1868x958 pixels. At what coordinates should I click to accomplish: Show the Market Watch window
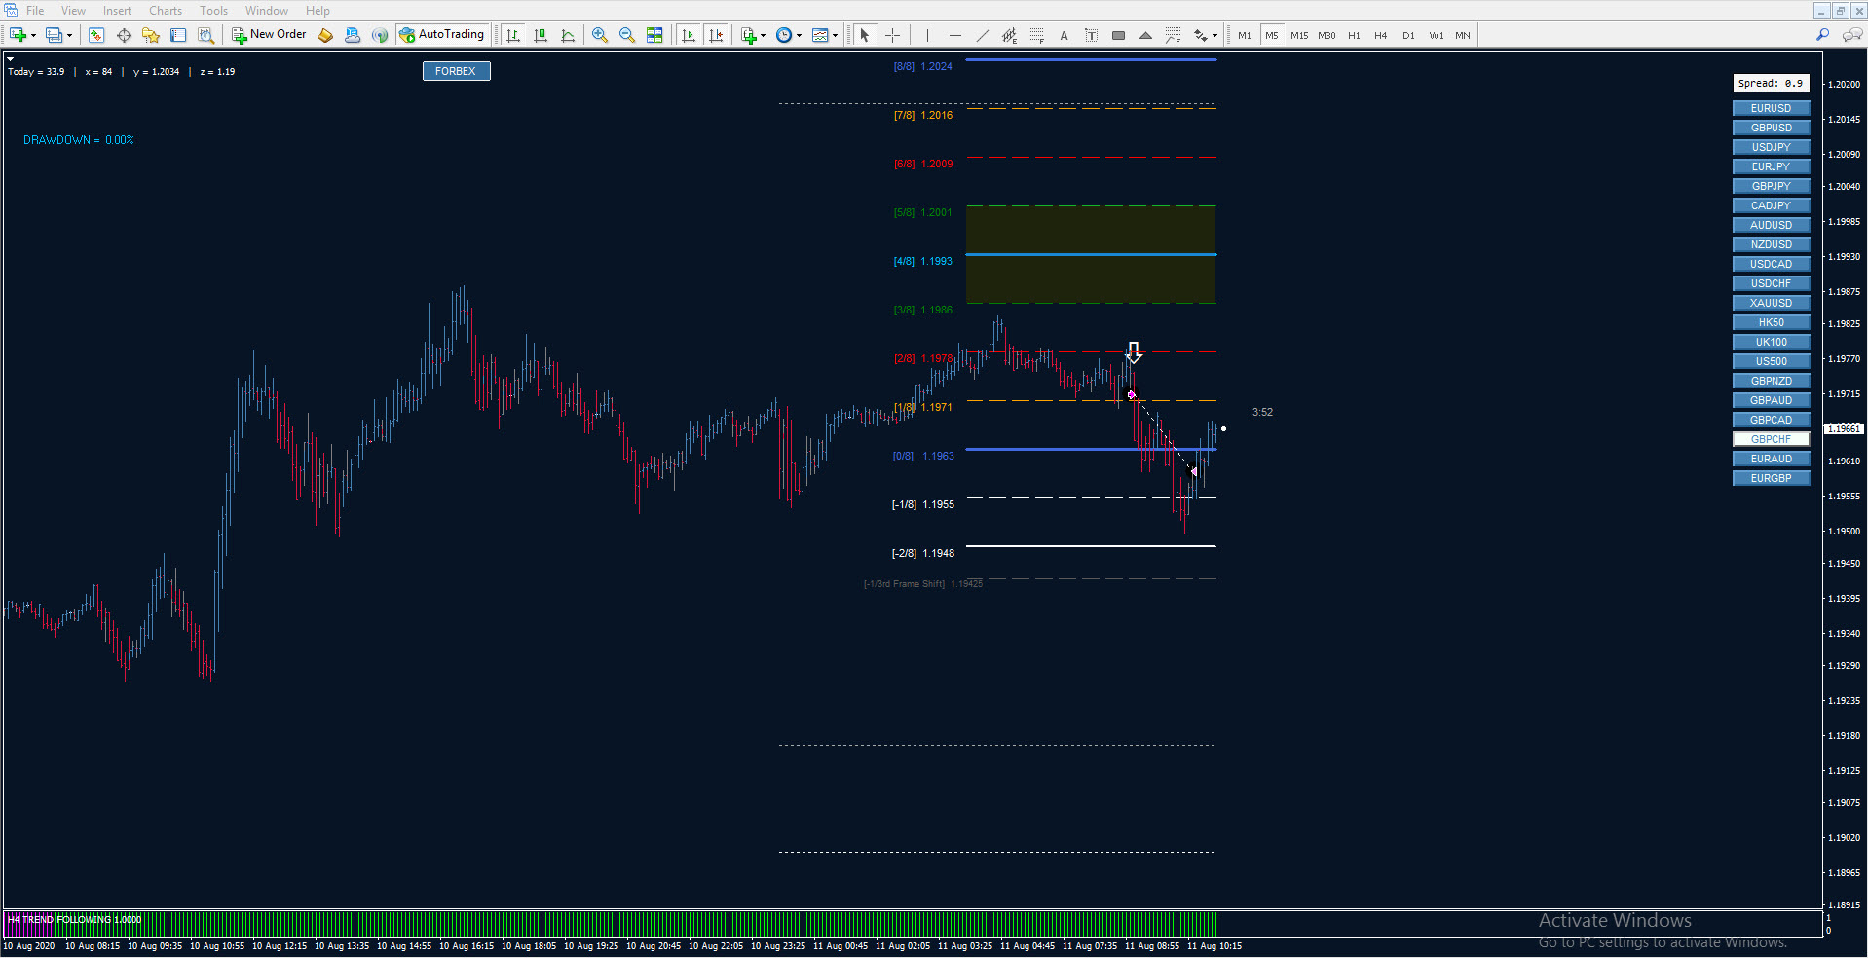pyautogui.click(x=96, y=35)
